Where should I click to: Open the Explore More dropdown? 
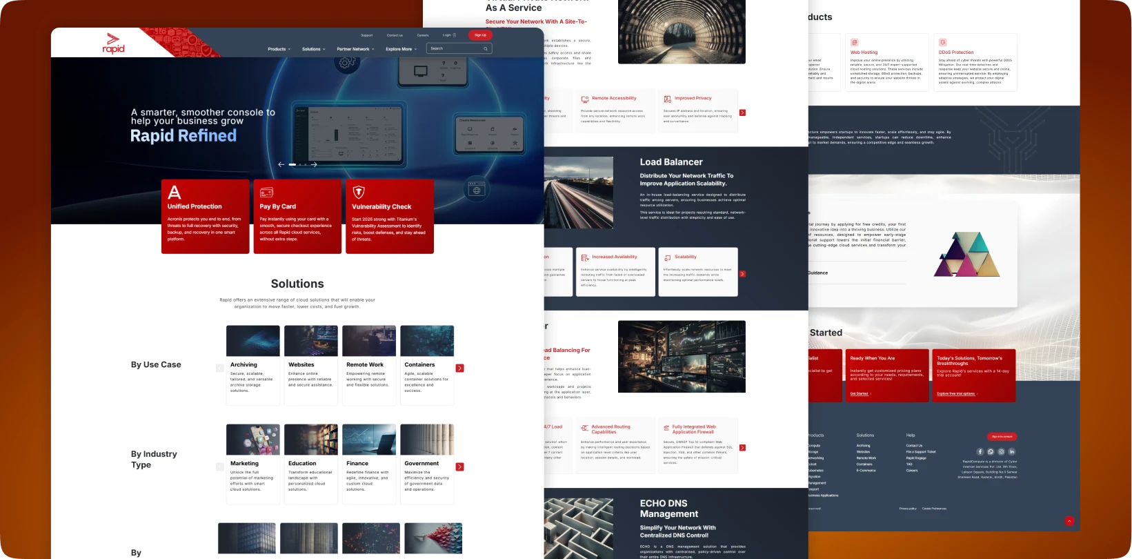(x=401, y=49)
